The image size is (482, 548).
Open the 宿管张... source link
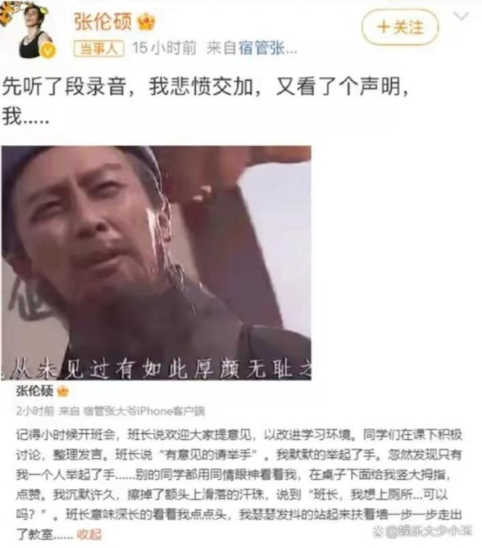click(268, 48)
